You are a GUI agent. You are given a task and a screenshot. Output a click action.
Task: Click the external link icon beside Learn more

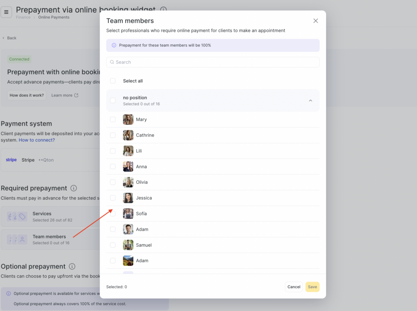(76, 96)
